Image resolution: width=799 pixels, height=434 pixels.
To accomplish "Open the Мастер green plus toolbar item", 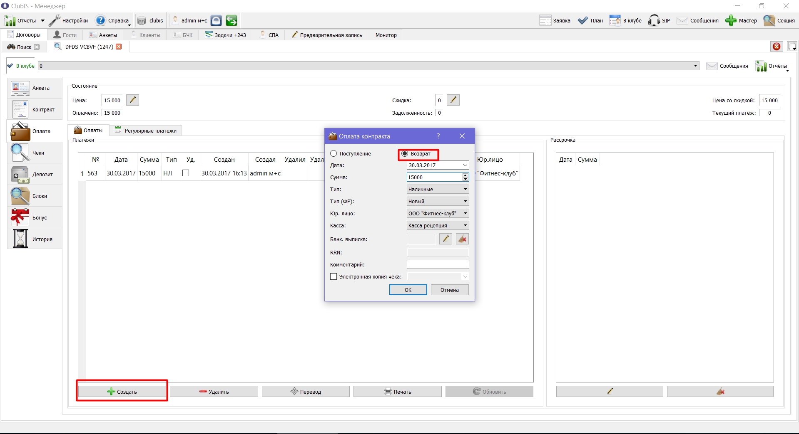I will (741, 20).
